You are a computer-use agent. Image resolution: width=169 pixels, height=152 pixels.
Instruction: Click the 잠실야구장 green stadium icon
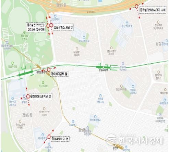pos(13,63)
